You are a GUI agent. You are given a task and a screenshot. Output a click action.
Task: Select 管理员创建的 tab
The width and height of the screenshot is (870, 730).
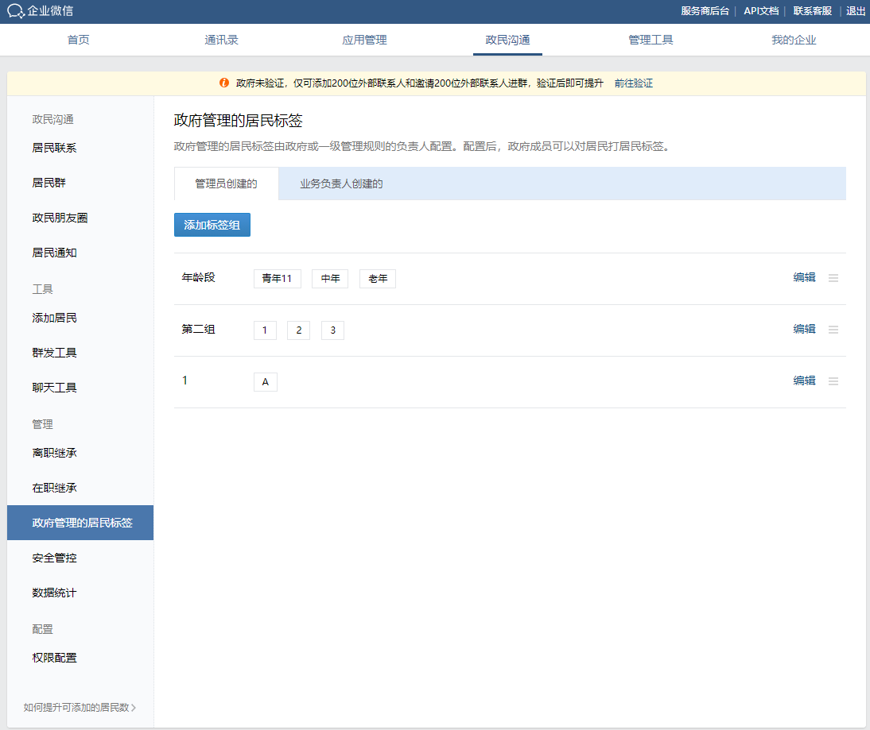click(227, 183)
